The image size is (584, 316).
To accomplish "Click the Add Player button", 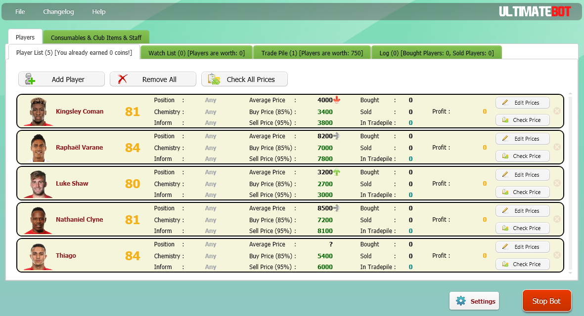I will [x=61, y=79].
